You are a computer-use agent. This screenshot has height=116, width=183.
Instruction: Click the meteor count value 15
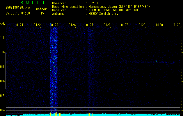pos(42,13)
